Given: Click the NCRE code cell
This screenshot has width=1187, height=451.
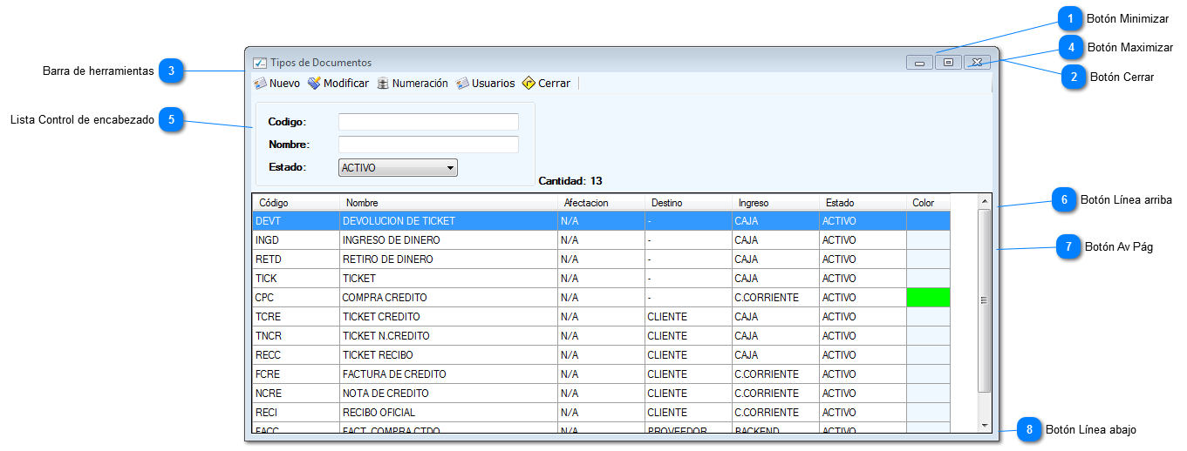Looking at the screenshot, I should click(x=296, y=394).
